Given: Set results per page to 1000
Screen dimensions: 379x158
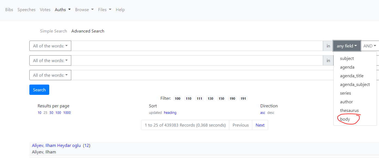Looking at the screenshot, I should point(67,112).
